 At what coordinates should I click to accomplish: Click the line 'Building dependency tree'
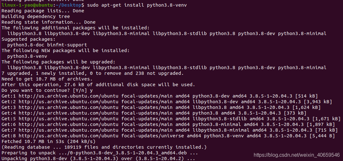pos(36,16)
